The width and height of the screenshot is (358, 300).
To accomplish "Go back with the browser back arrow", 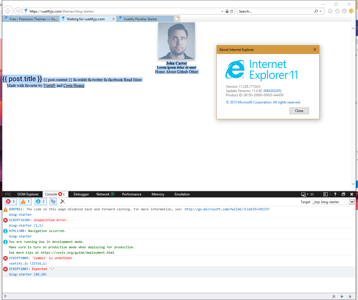I will click(8, 11).
